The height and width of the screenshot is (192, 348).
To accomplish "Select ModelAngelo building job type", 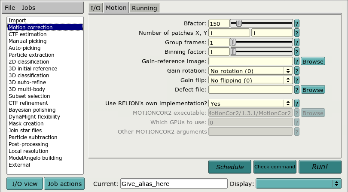I will 45,158.
